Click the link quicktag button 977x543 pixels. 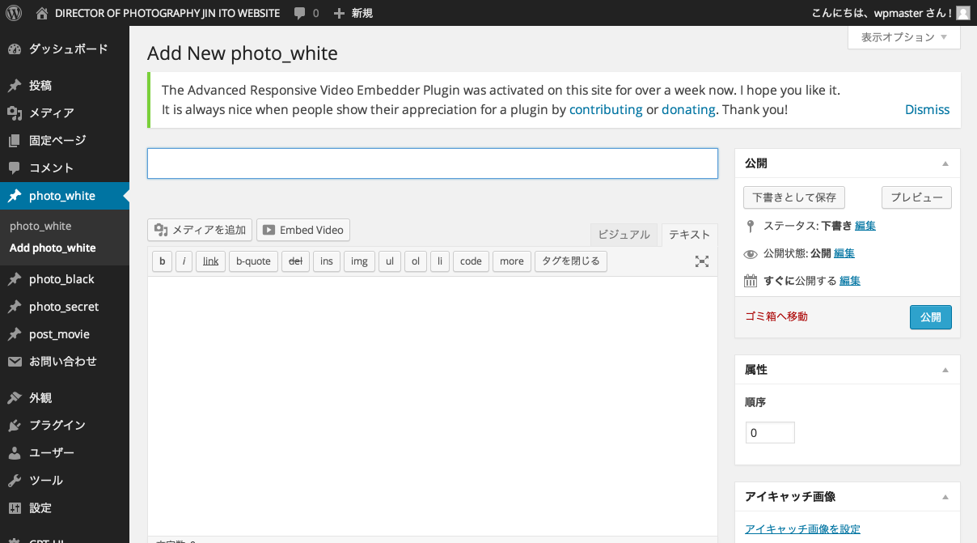(210, 261)
